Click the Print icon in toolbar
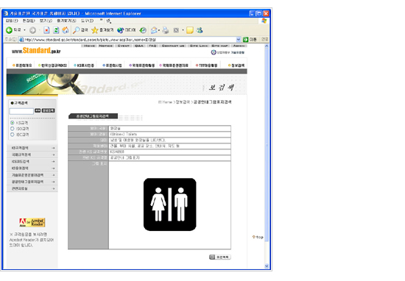This screenshot has width=405, height=281. coord(166,30)
